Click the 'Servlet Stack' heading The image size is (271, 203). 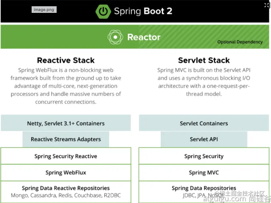pyautogui.click(x=204, y=60)
